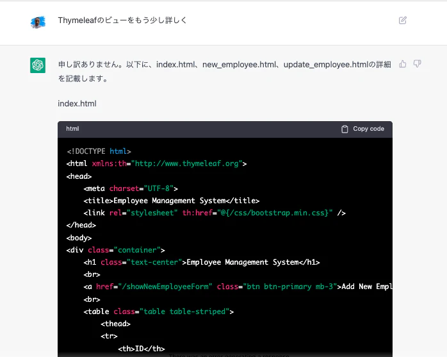Click the '<thead>' code line
Viewport: 447px width, 357px height.
(115, 324)
